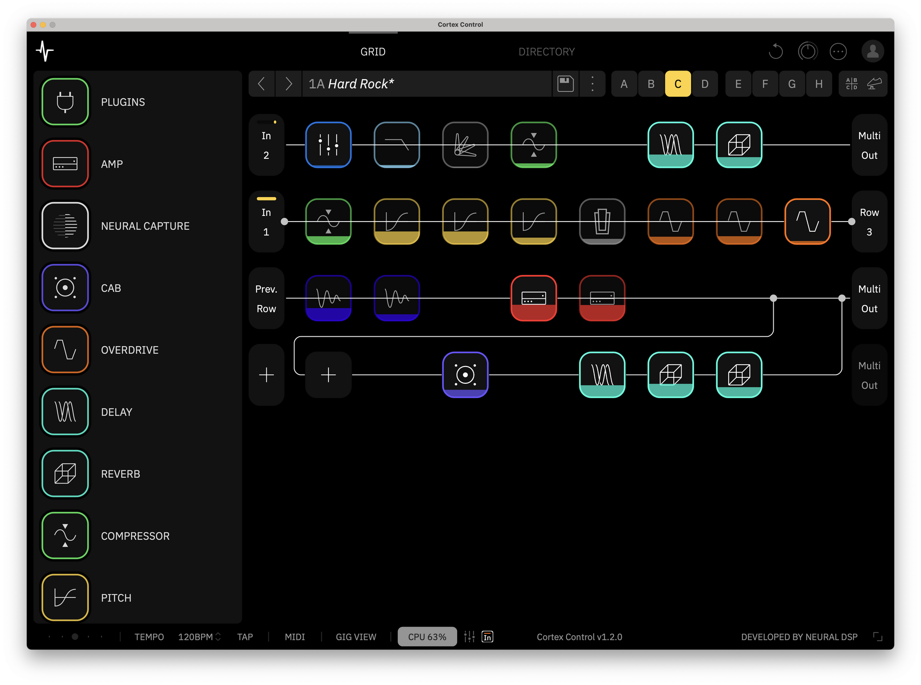Save the current preset
Viewport: 921px width, 685px height.
(x=566, y=84)
